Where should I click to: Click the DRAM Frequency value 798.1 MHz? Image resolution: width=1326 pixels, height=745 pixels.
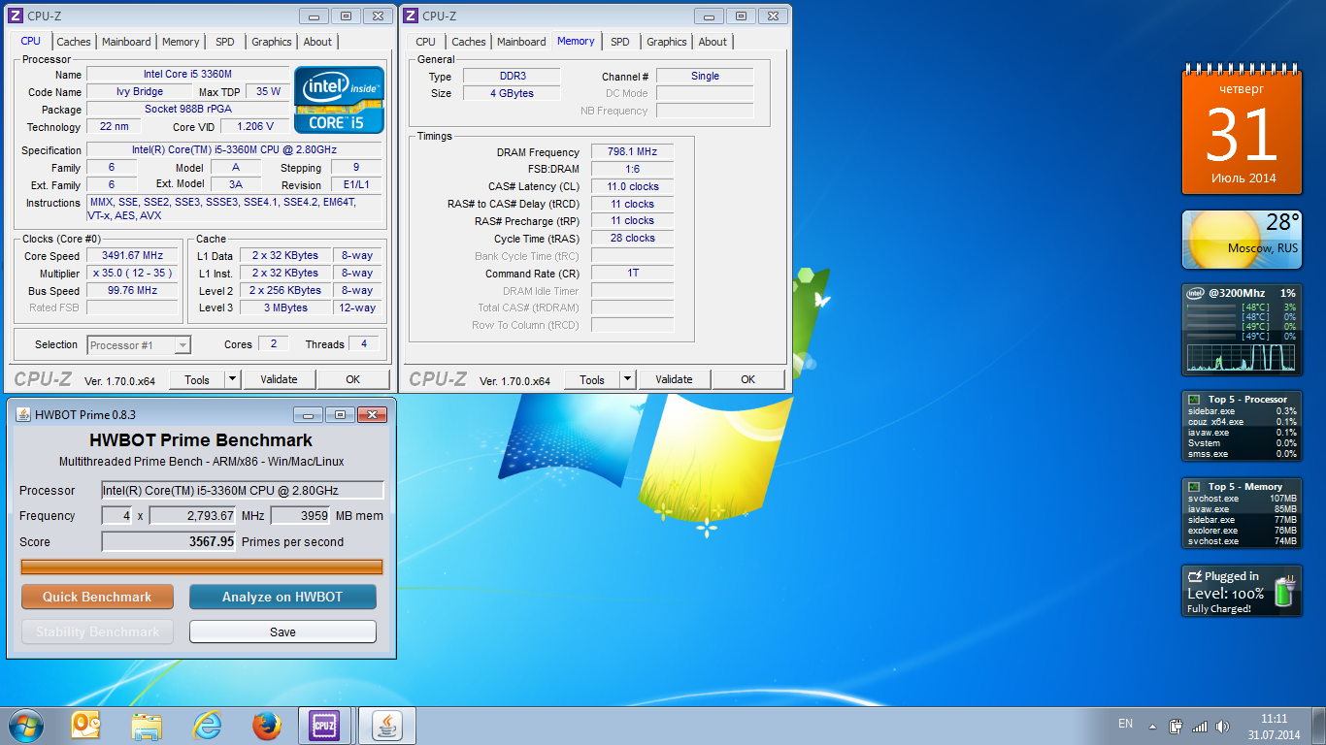click(632, 152)
